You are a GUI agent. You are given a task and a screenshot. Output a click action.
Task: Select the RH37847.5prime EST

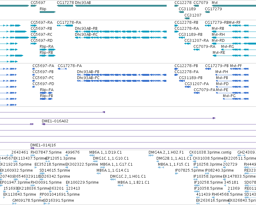pos(33,155)
